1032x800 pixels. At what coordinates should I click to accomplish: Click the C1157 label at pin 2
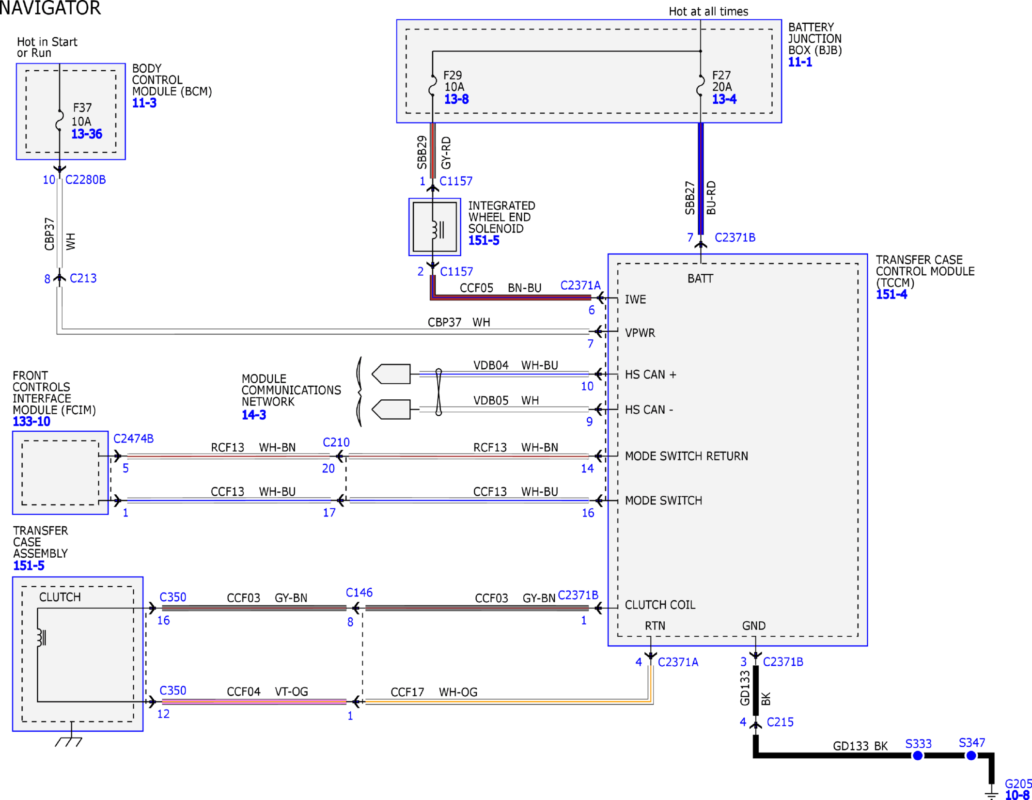456,272
